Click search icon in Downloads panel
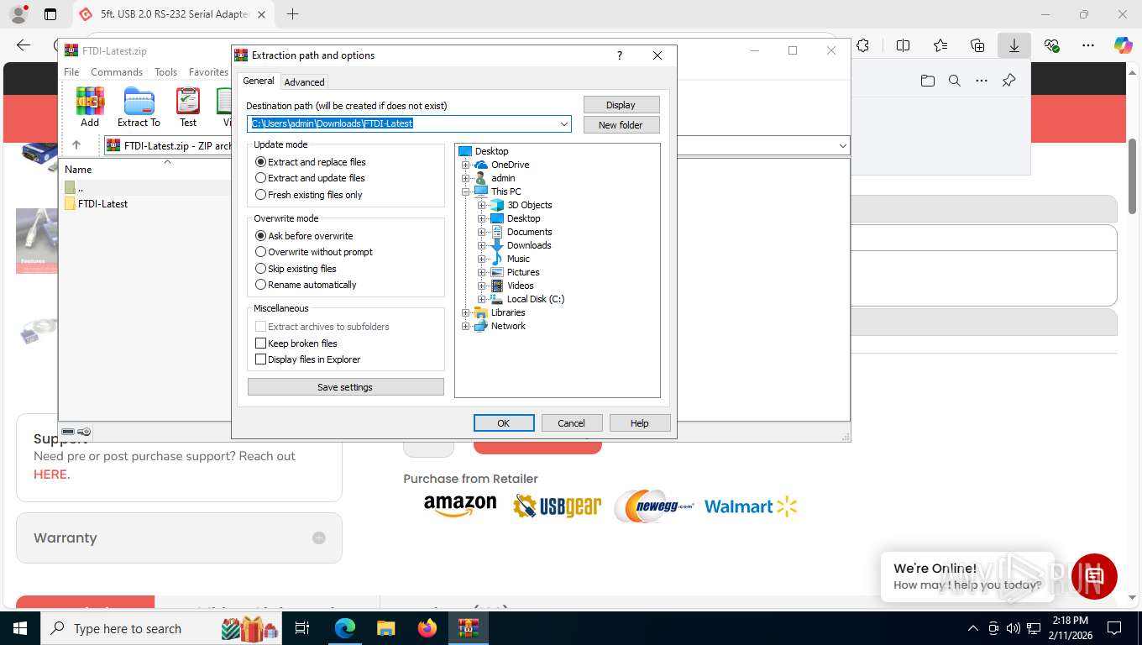 (x=954, y=81)
